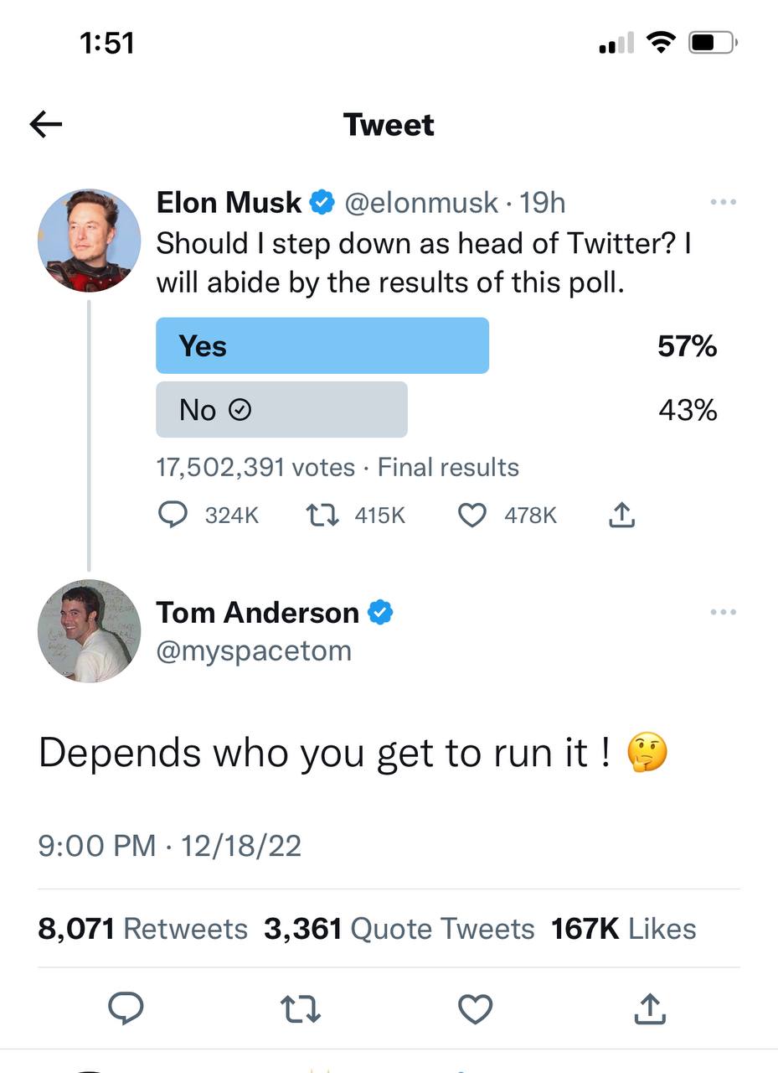Image resolution: width=778 pixels, height=1073 pixels.
Task: Share Tom Anderson's tweet
Action: 650,1009
